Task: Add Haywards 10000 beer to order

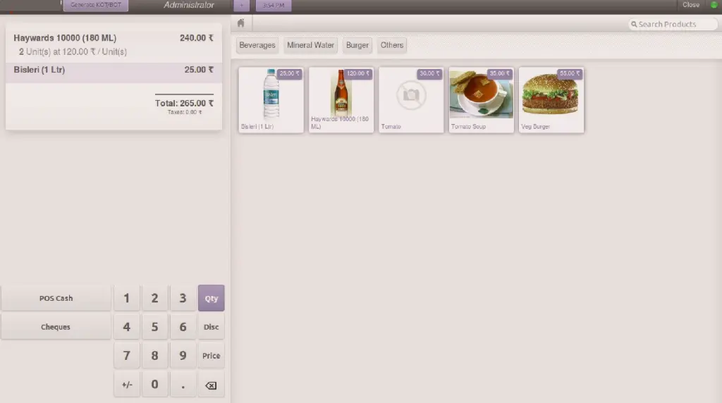Action: point(341,99)
